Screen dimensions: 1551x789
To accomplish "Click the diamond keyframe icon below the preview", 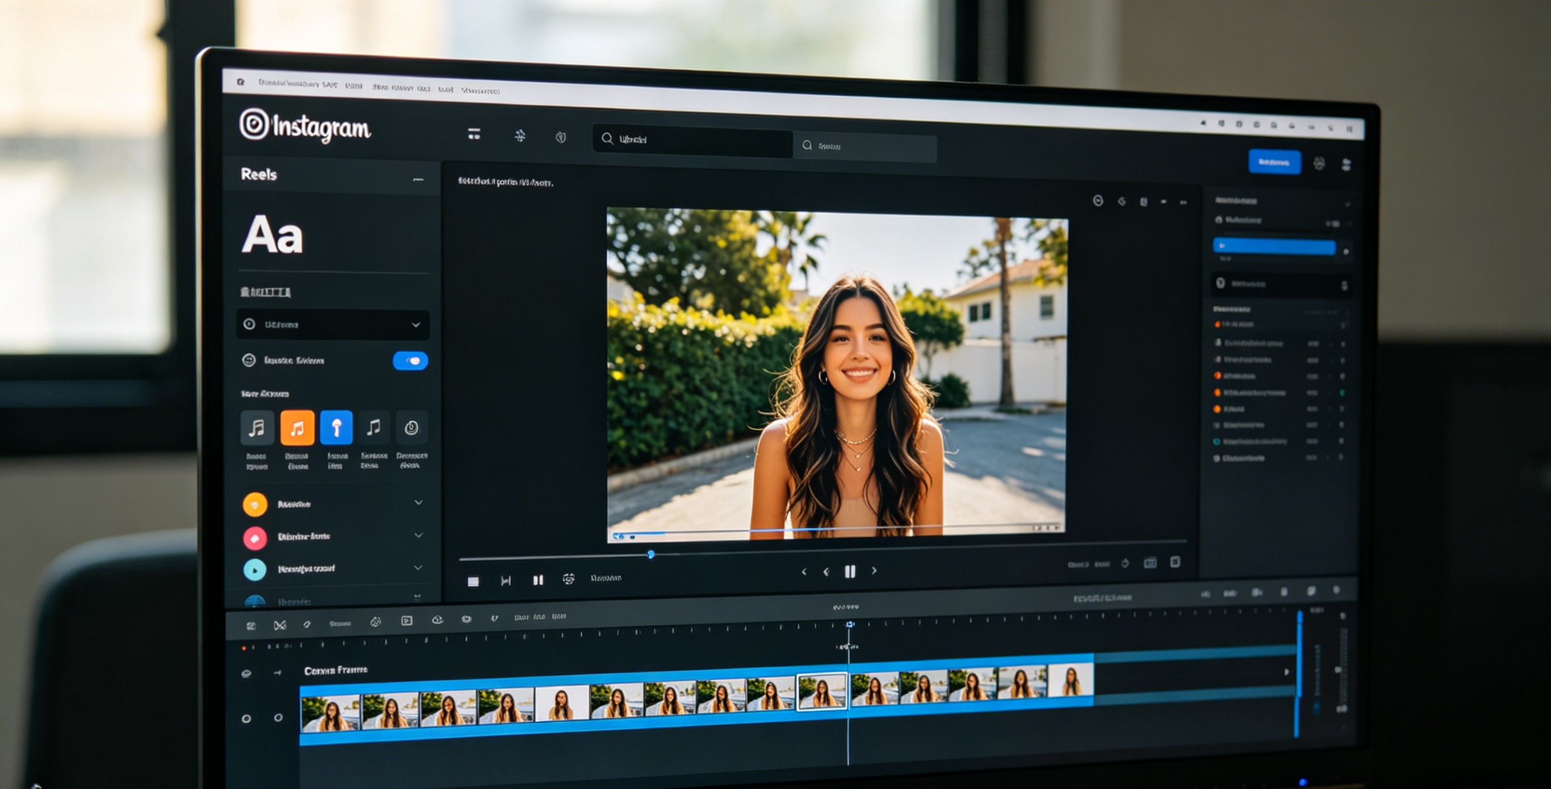I will point(1125,563).
